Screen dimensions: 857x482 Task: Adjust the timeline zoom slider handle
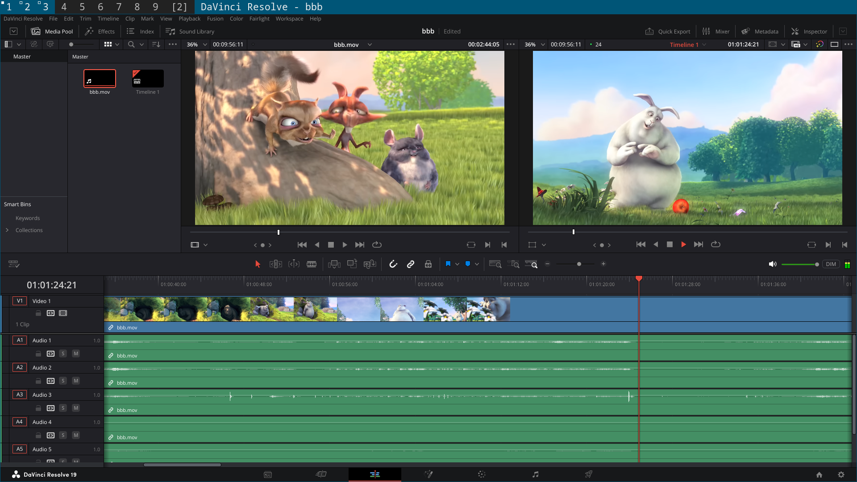(579, 264)
